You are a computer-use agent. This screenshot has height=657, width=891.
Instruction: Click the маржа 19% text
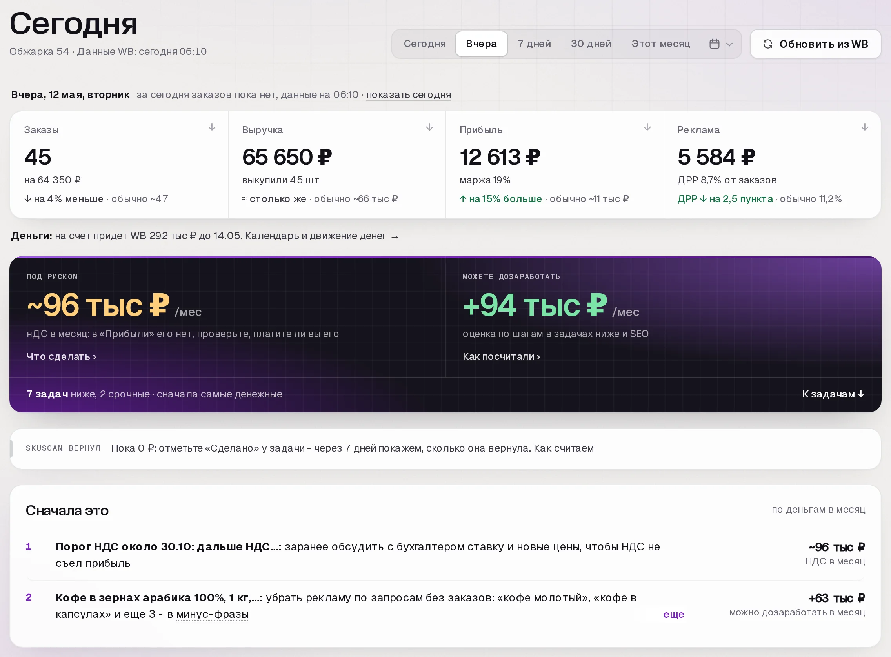(485, 180)
